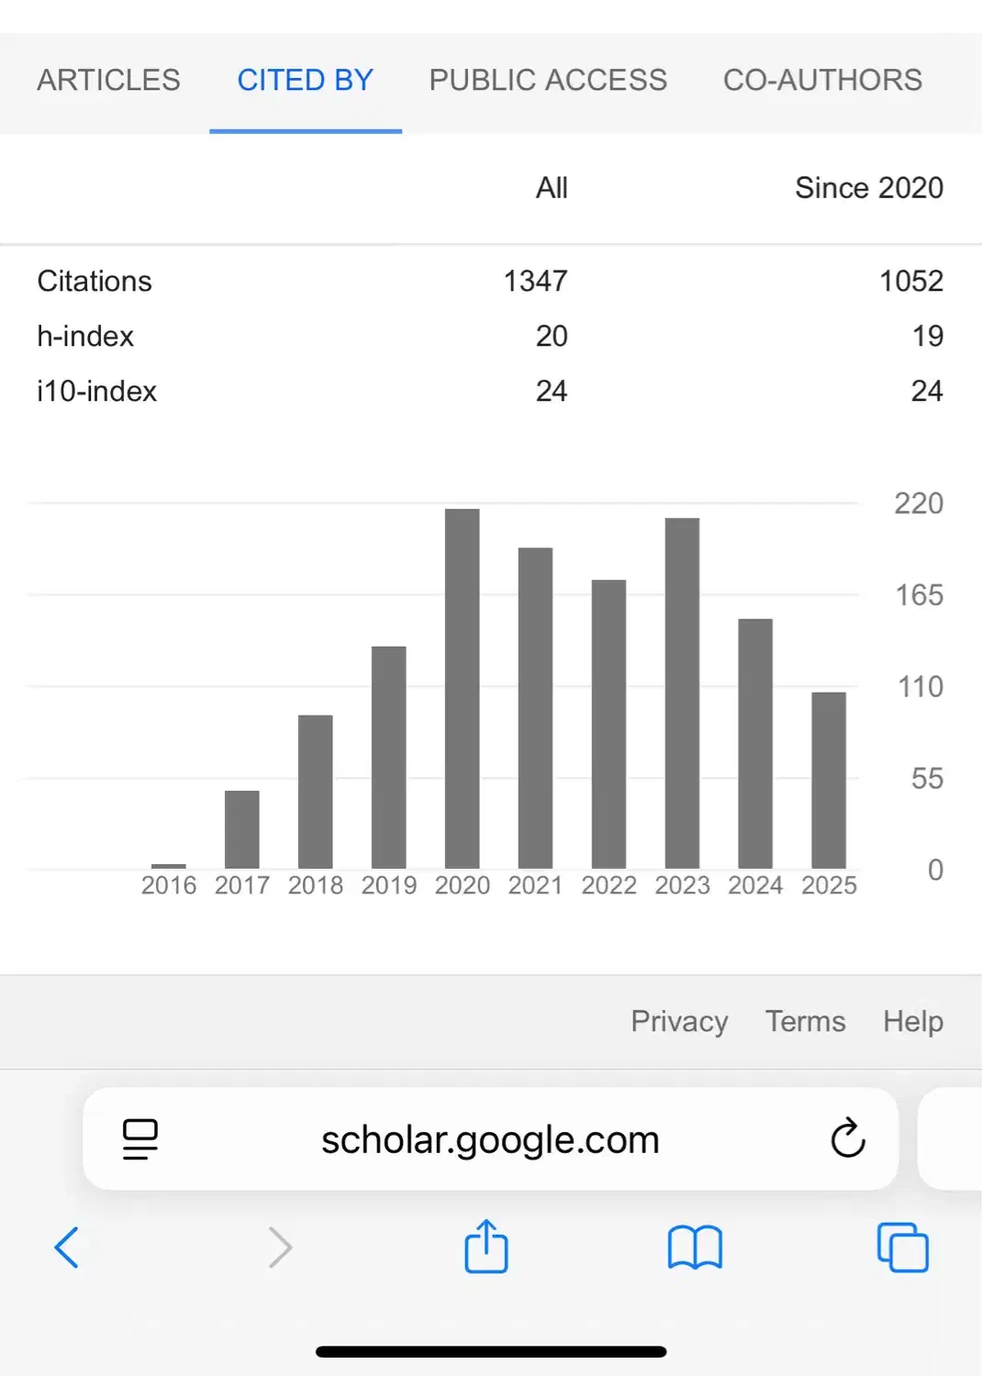Open the Privacy link
This screenshot has width=982, height=1376.
pos(679,1021)
